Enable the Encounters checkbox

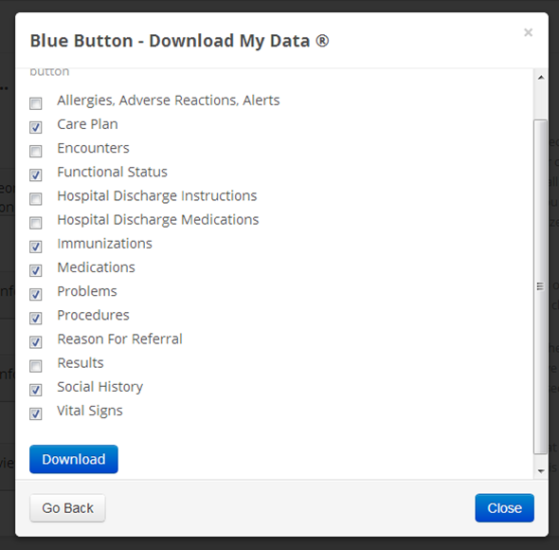pyautogui.click(x=36, y=152)
